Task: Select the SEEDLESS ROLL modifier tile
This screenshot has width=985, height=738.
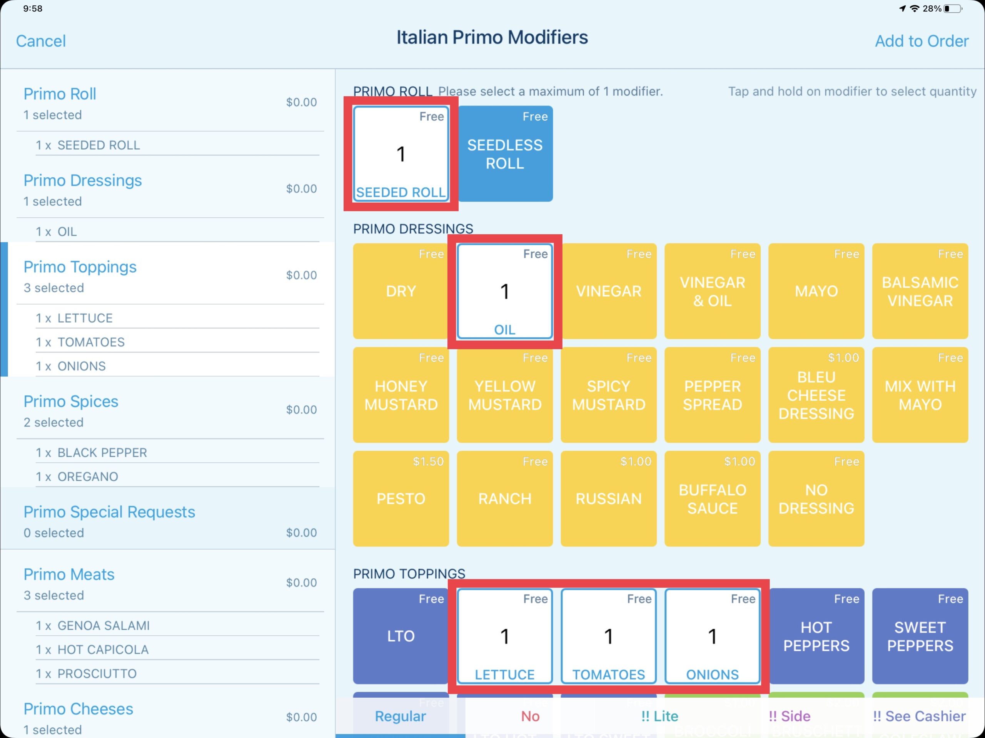Action: pos(505,153)
